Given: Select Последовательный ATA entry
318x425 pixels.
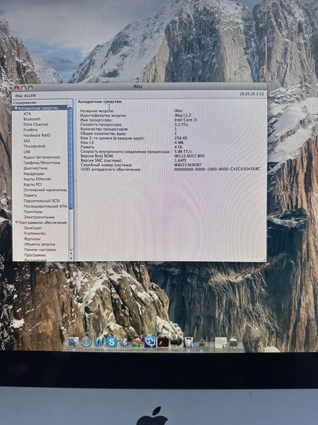Looking at the screenshot, I should (45, 206).
